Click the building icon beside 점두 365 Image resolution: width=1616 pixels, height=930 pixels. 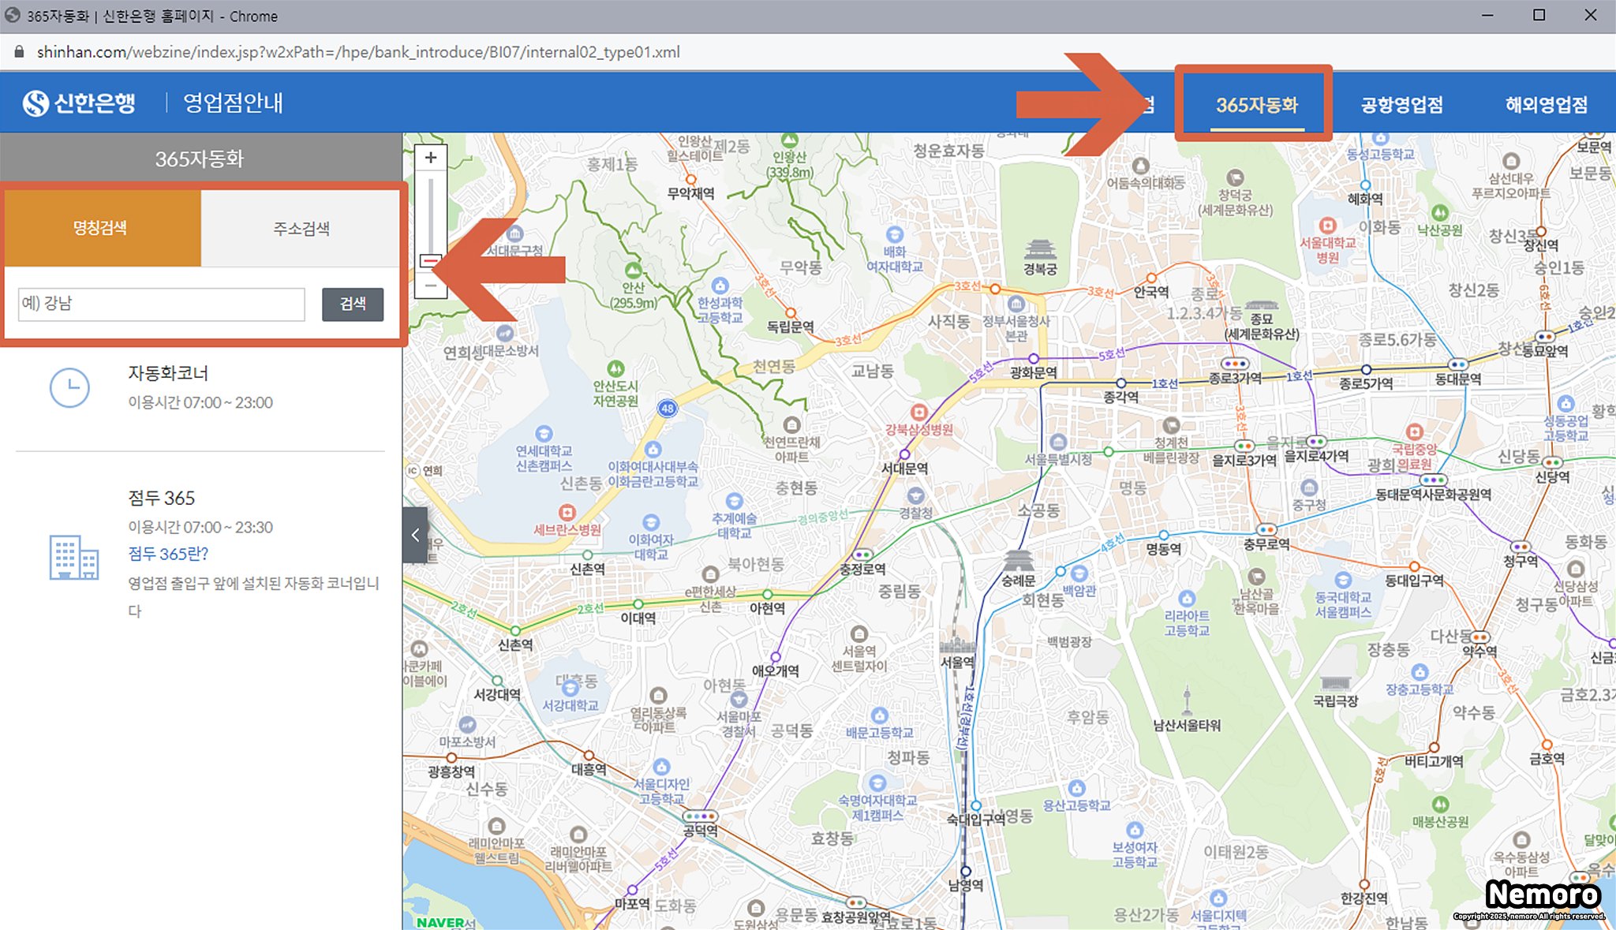[73, 557]
